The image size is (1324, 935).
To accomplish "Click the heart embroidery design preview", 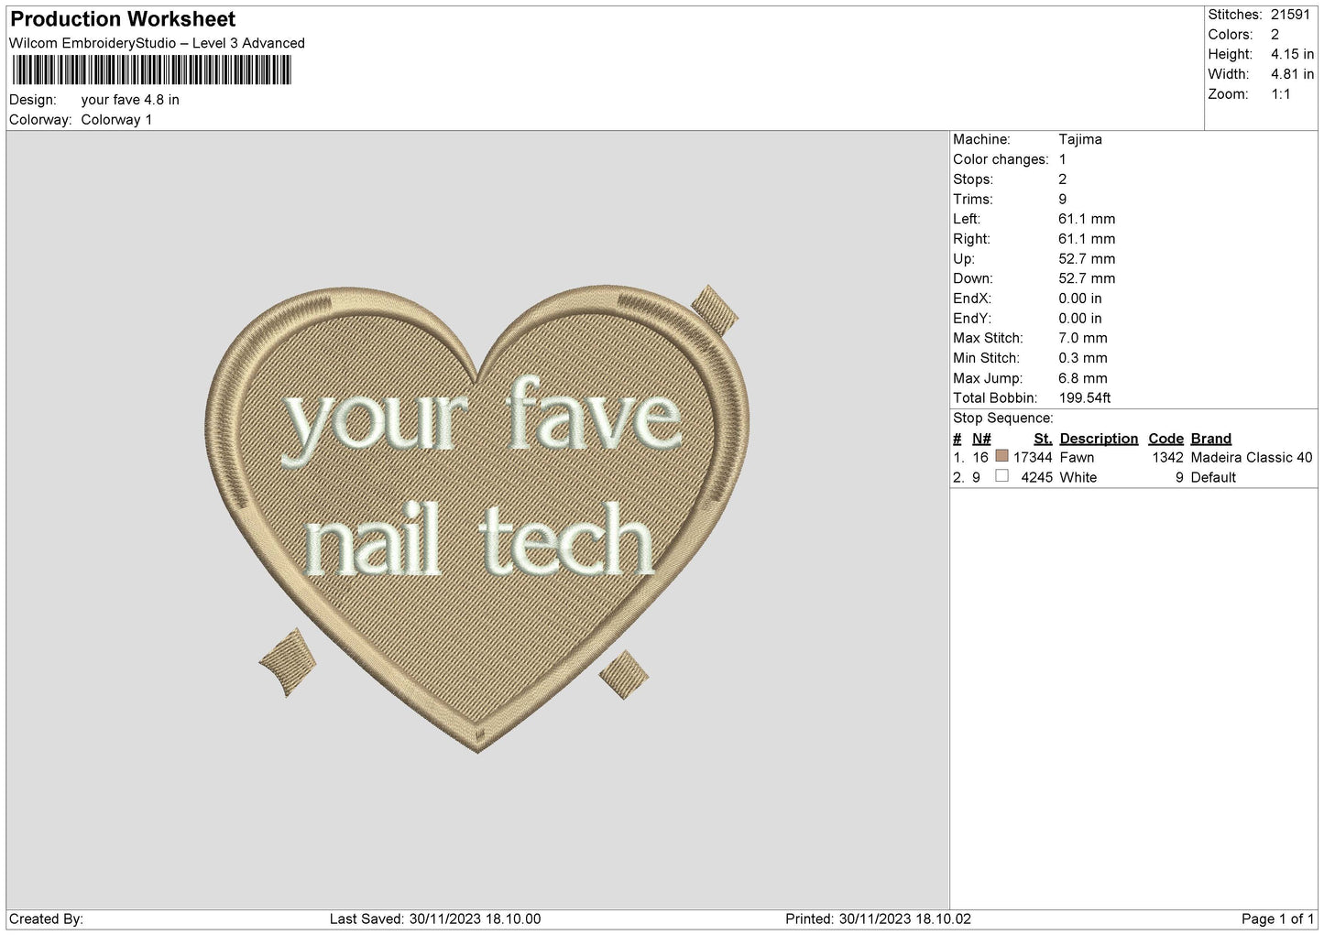I will coord(478,518).
